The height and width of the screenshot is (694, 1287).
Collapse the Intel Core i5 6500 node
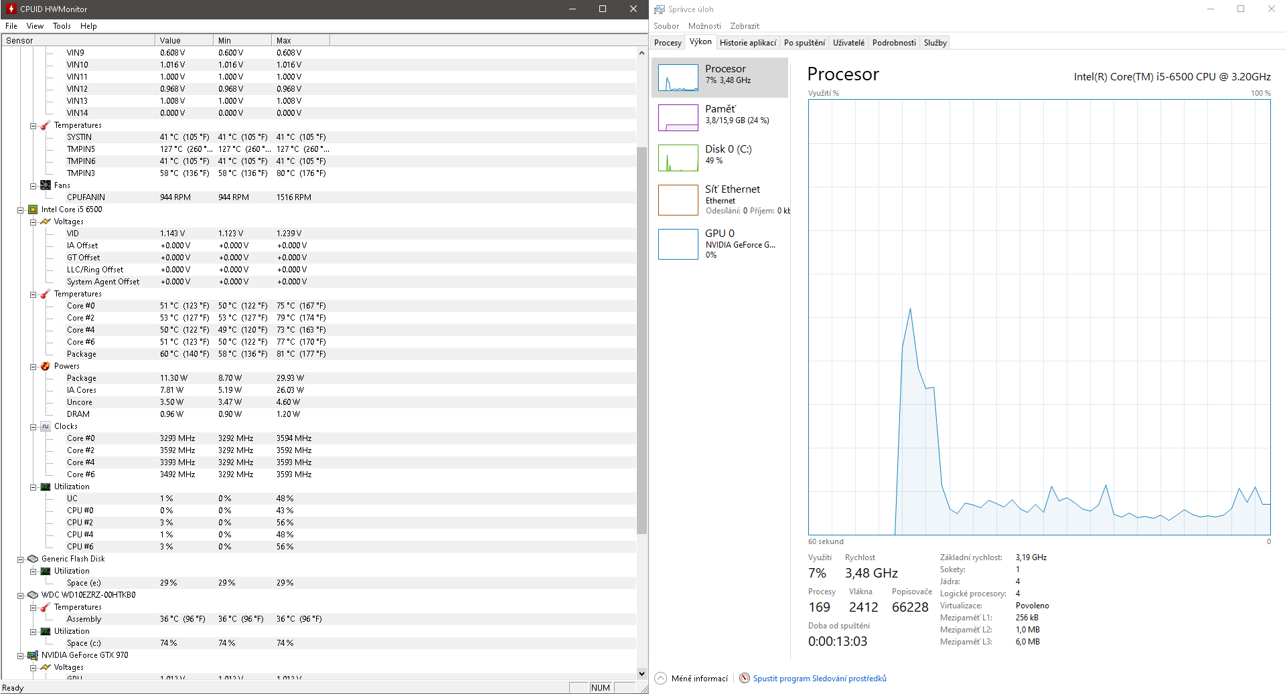pyautogui.click(x=20, y=210)
